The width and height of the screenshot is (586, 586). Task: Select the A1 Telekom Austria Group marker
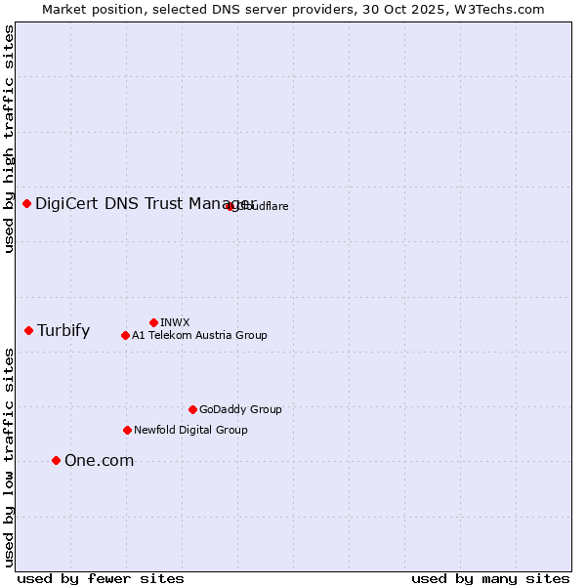click(x=125, y=335)
